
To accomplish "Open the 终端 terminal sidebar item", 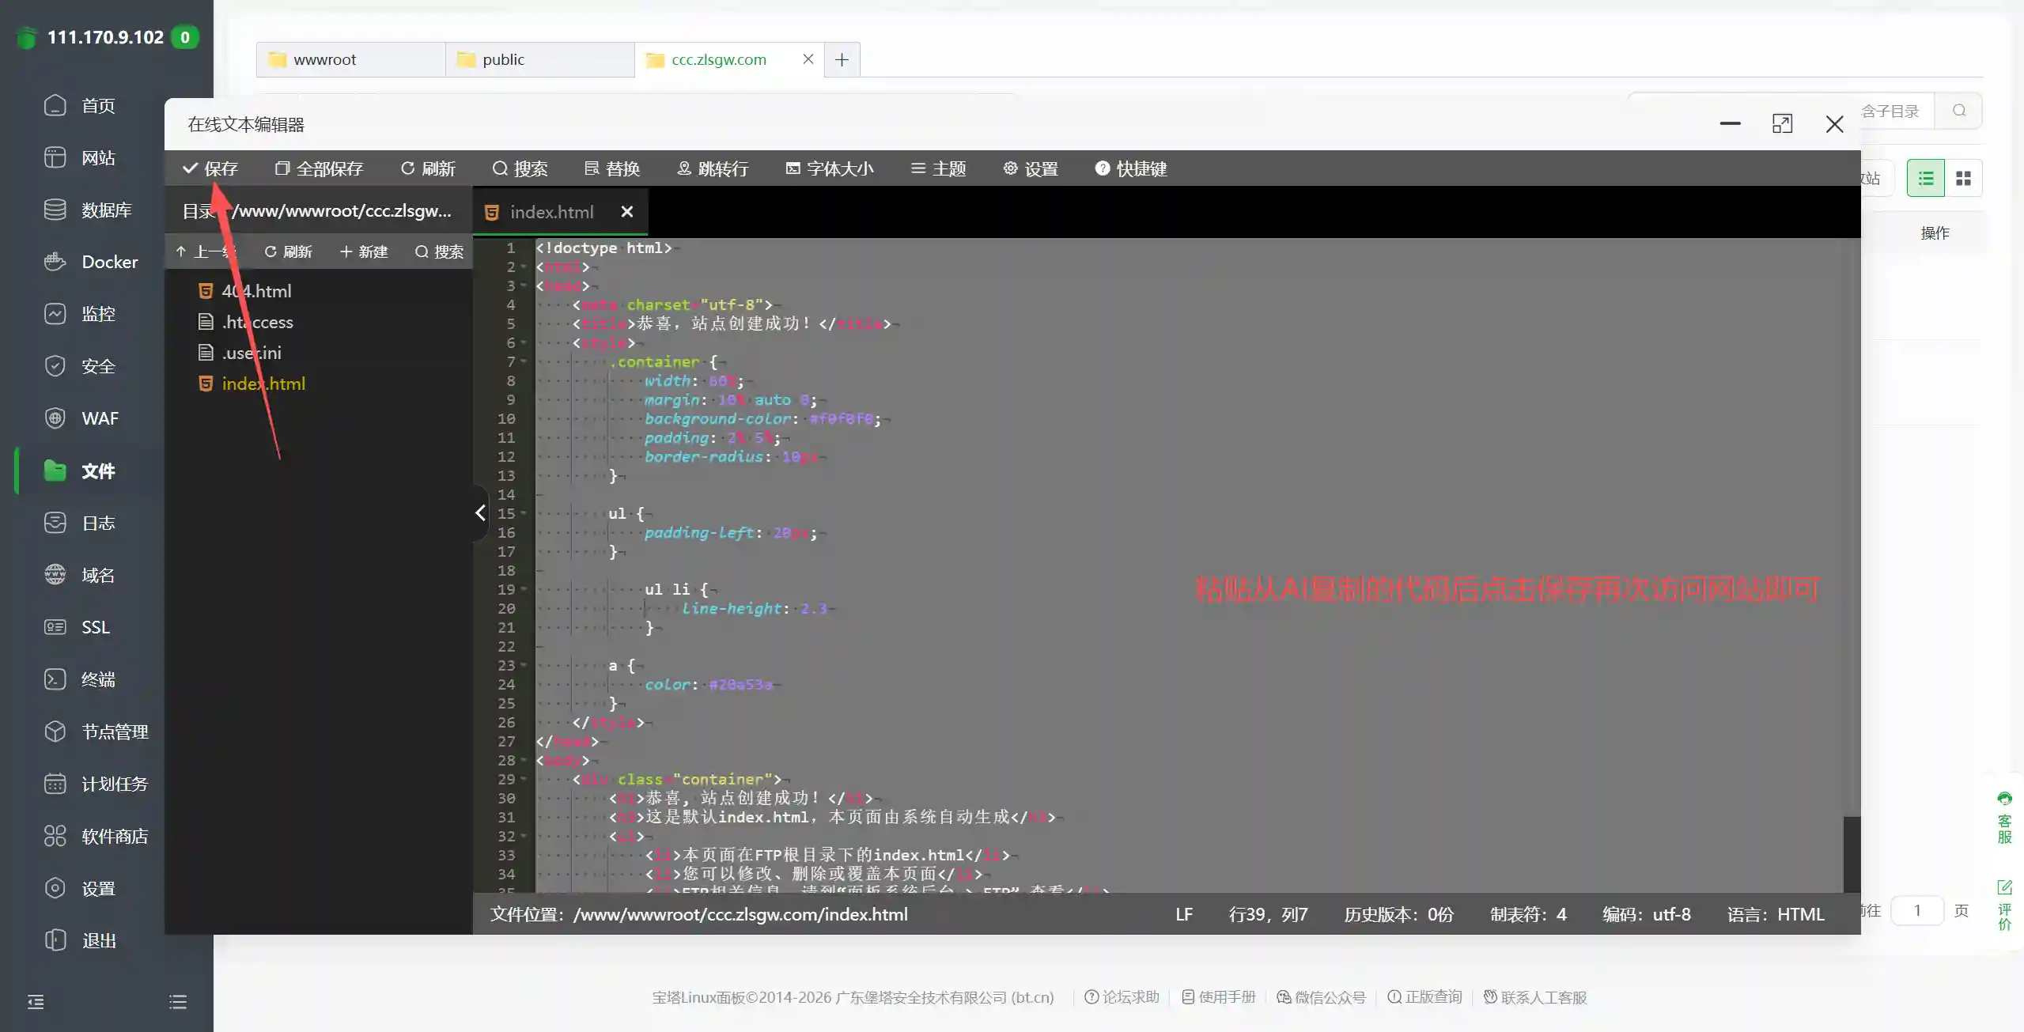I will click(x=79, y=679).
